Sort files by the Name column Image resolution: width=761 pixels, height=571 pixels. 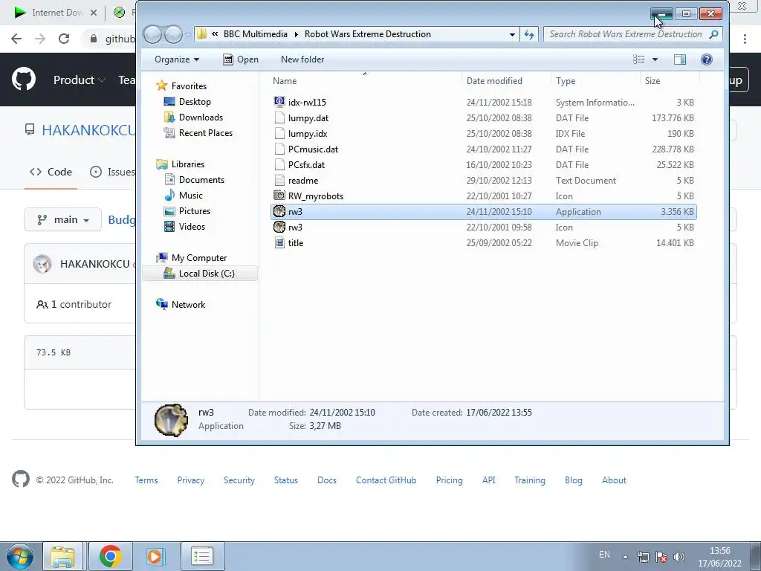click(x=365, y=80)
